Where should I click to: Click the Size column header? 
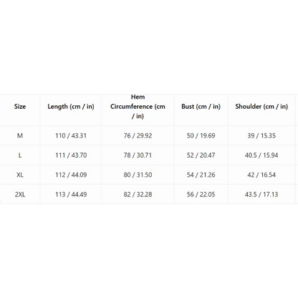tap(20, 107)
